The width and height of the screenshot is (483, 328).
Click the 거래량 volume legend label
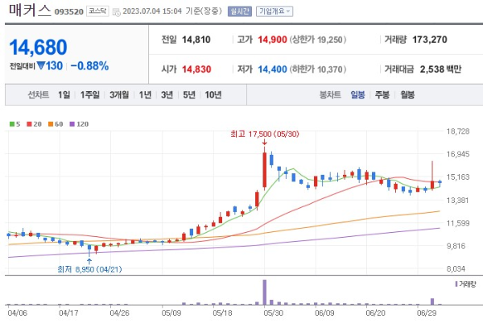tap(465, 284)
